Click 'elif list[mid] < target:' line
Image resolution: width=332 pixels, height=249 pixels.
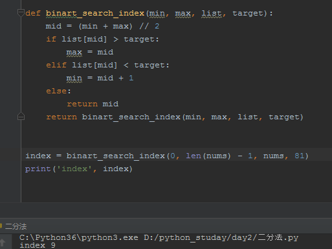pyautogui.click(x=107, y=65)
